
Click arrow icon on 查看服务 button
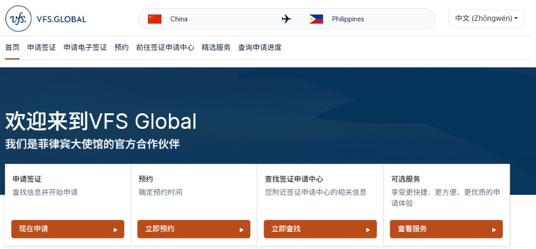(x=494, y=230)
